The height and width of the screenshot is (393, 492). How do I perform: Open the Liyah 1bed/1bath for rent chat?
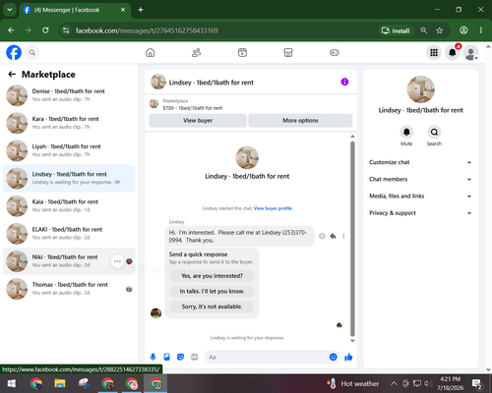coord(69,150)
